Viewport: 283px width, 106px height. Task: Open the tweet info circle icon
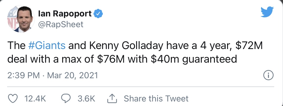pyautogui.click(x=268, y=75)
